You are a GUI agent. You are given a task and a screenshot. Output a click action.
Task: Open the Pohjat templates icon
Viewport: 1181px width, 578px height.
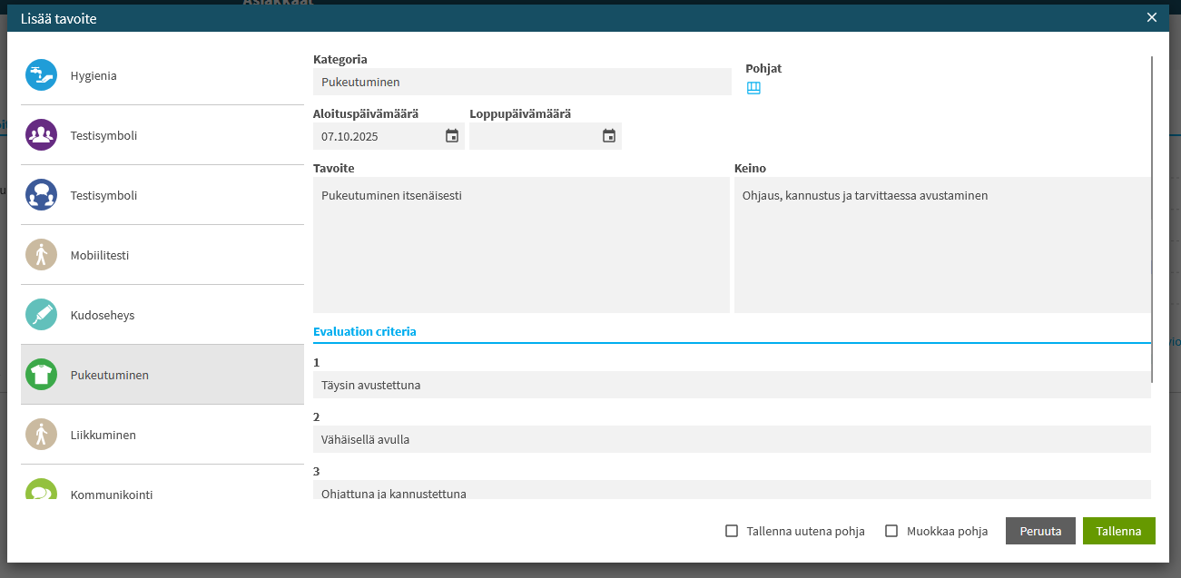pyautogui.click(x=753, y=88)
